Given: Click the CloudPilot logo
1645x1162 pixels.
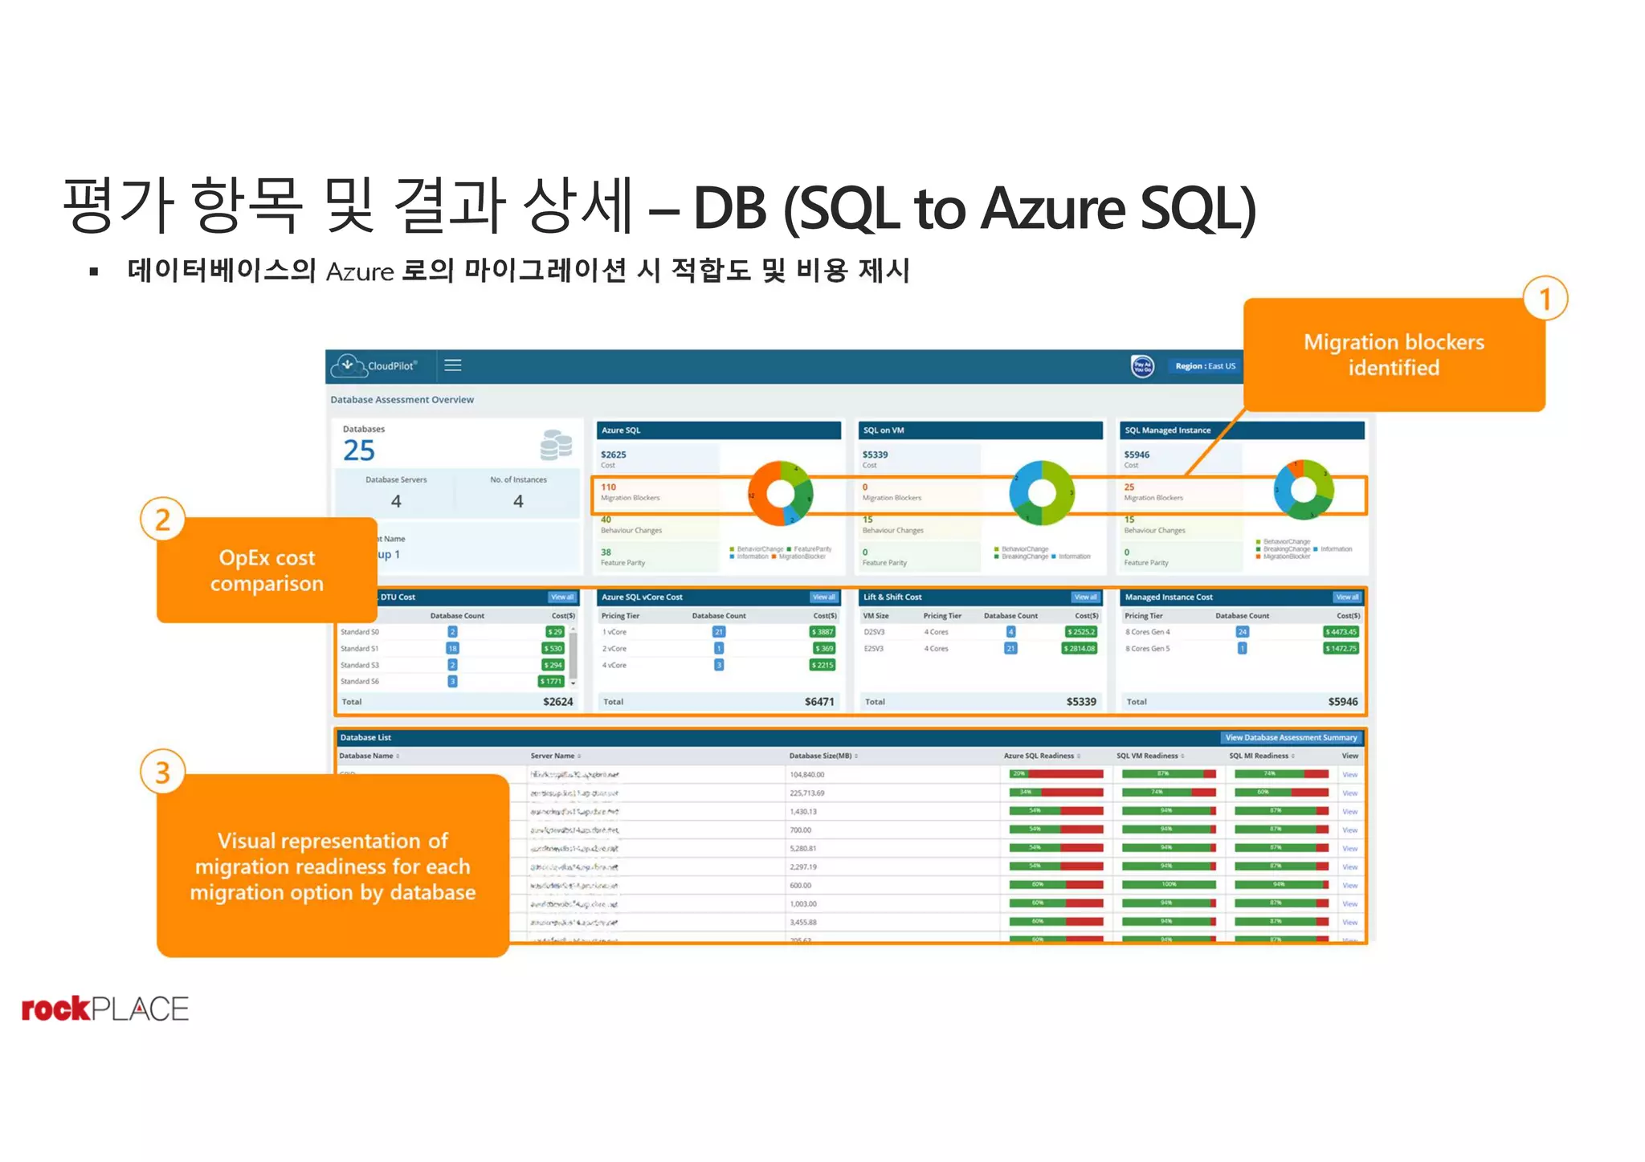Looking at the screenshot, I should (374, 365).
